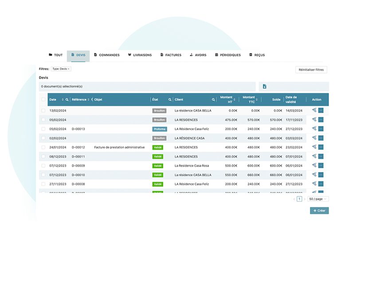Image resolution: width=365 pixels, height=306 pixels.
Task: Click Brouillon badge on 13/02/2024 row
Action: click(x=159, y=111)
